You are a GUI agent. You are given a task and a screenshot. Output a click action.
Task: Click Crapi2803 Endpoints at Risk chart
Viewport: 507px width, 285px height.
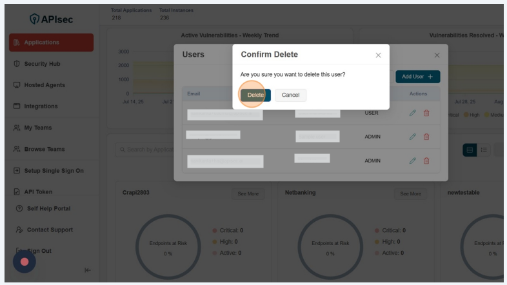click(168, 247)
